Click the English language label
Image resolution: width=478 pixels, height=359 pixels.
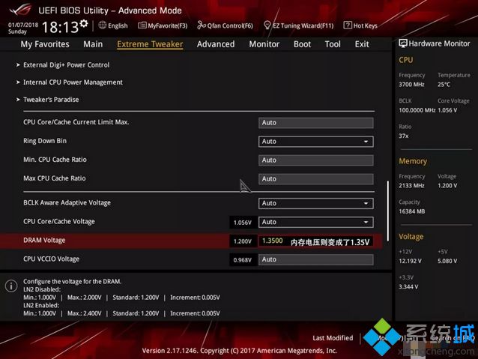click(x=118, y=26)
